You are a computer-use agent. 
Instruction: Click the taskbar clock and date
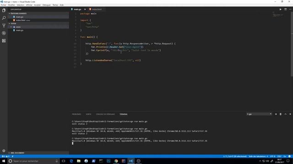pyautogui.click(x=279, y=161)
